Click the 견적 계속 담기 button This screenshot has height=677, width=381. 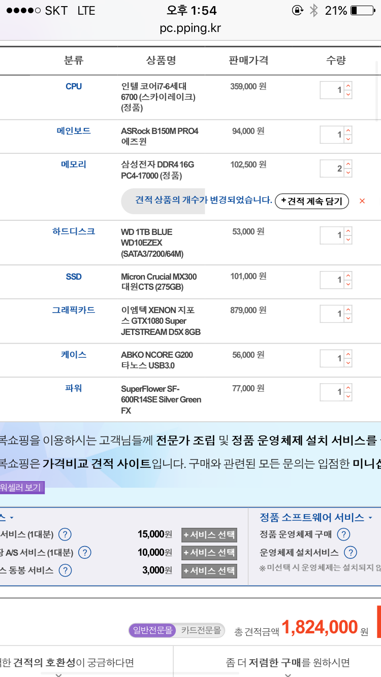[312, 201]
